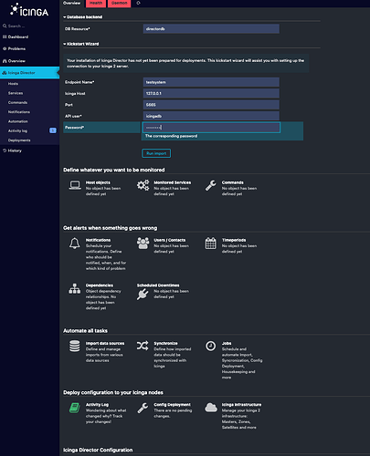The width and height of the screenshot is (370, 456).
Task: Collapse the Database backend section
Action: [83, 17]
